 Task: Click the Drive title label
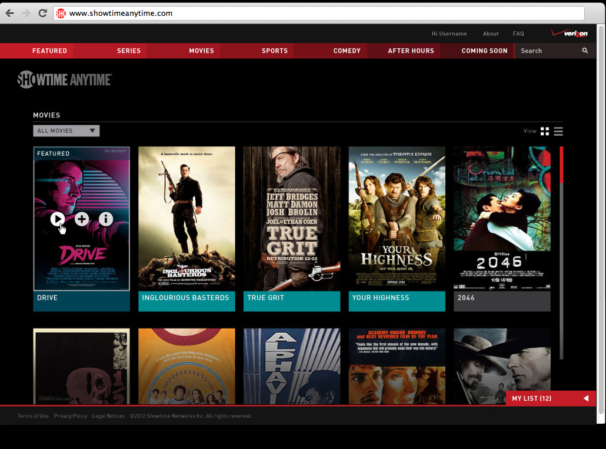[47, 297]
